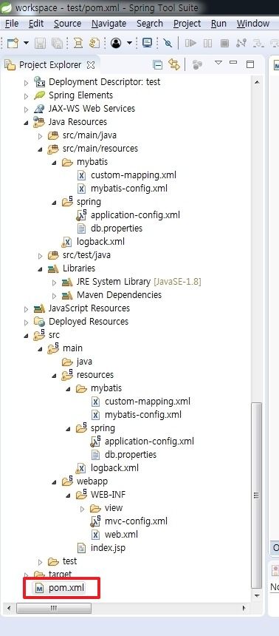The image size is (279, 636).
Task: Toggle Link with Editor in Project Explorer
Action: (x=174, y=64)
